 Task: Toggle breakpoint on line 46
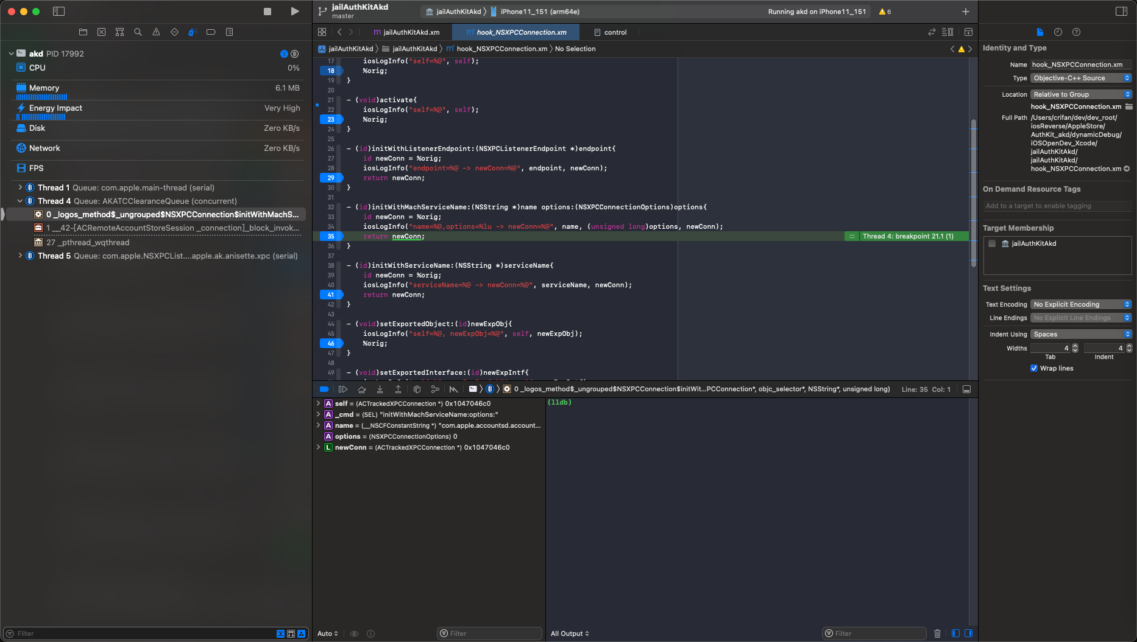click(331, 343)
